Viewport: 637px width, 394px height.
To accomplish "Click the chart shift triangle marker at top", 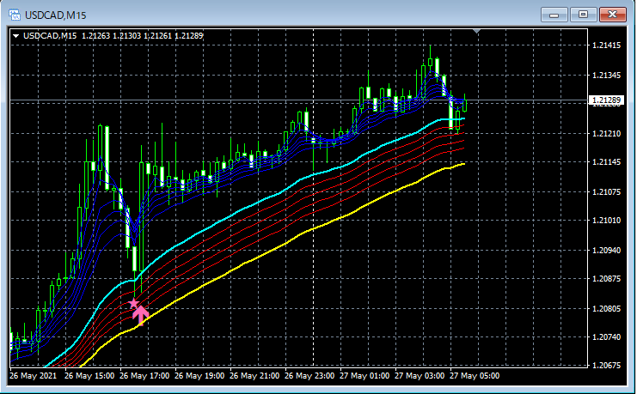I will click(x=477, y=31).
